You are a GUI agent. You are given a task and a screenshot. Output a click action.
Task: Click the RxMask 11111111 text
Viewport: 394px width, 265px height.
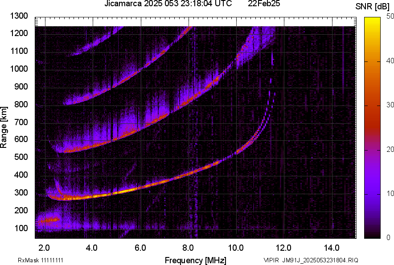point(41,260)
